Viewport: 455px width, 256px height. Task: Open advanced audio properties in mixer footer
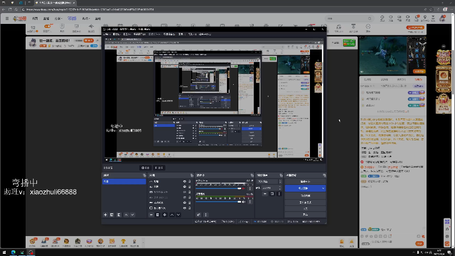click(x=198, y=215)
